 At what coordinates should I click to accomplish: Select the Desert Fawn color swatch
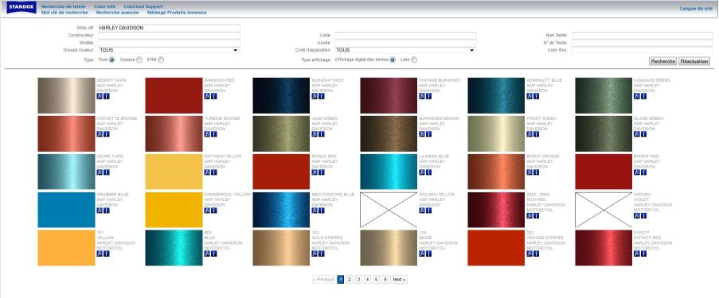coord(67,95)
